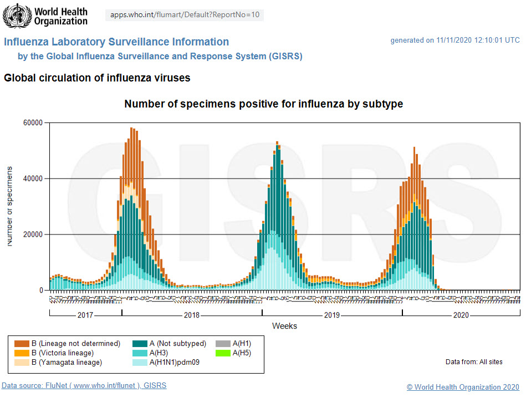
Task: Click the B (Lineage not determined) legend swatch
Action: point(22,344)
